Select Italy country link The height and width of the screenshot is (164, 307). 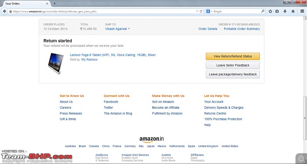click(141, 146)
